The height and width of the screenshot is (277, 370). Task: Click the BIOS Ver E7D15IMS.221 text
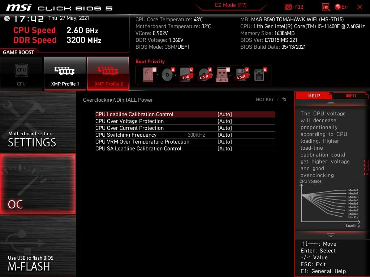point(268,40)
